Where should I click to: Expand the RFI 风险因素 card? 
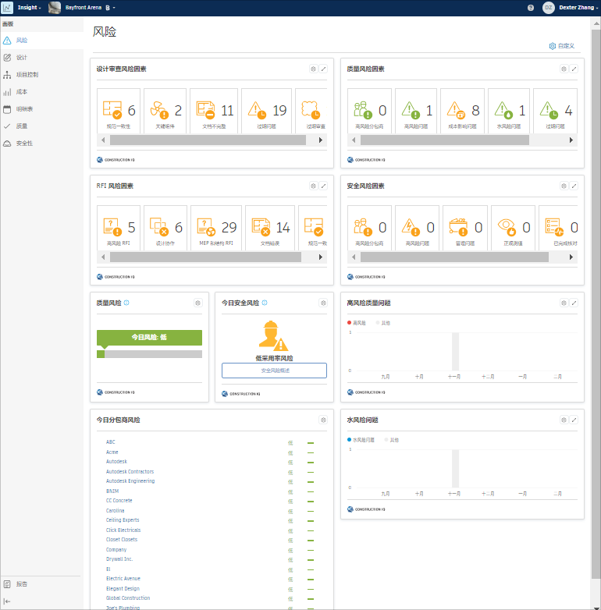[x=323, y=186]
